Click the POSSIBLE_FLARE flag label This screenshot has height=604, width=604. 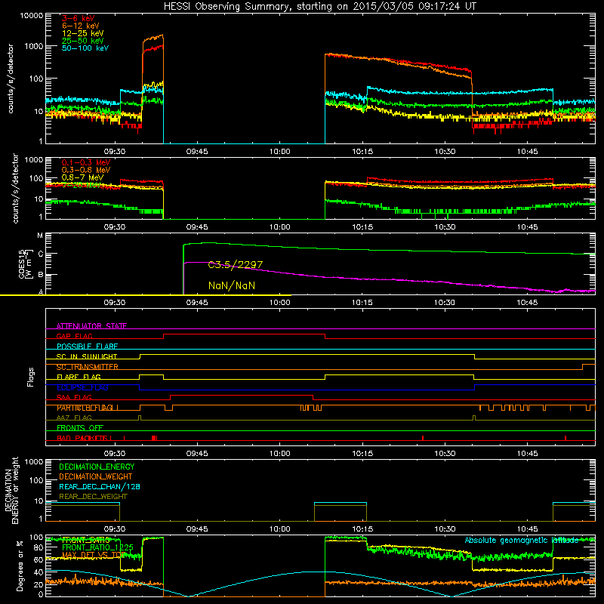tap(87, 347)
